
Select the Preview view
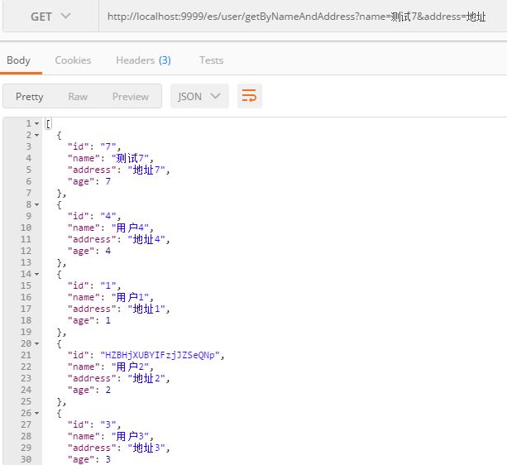point(131,96)
